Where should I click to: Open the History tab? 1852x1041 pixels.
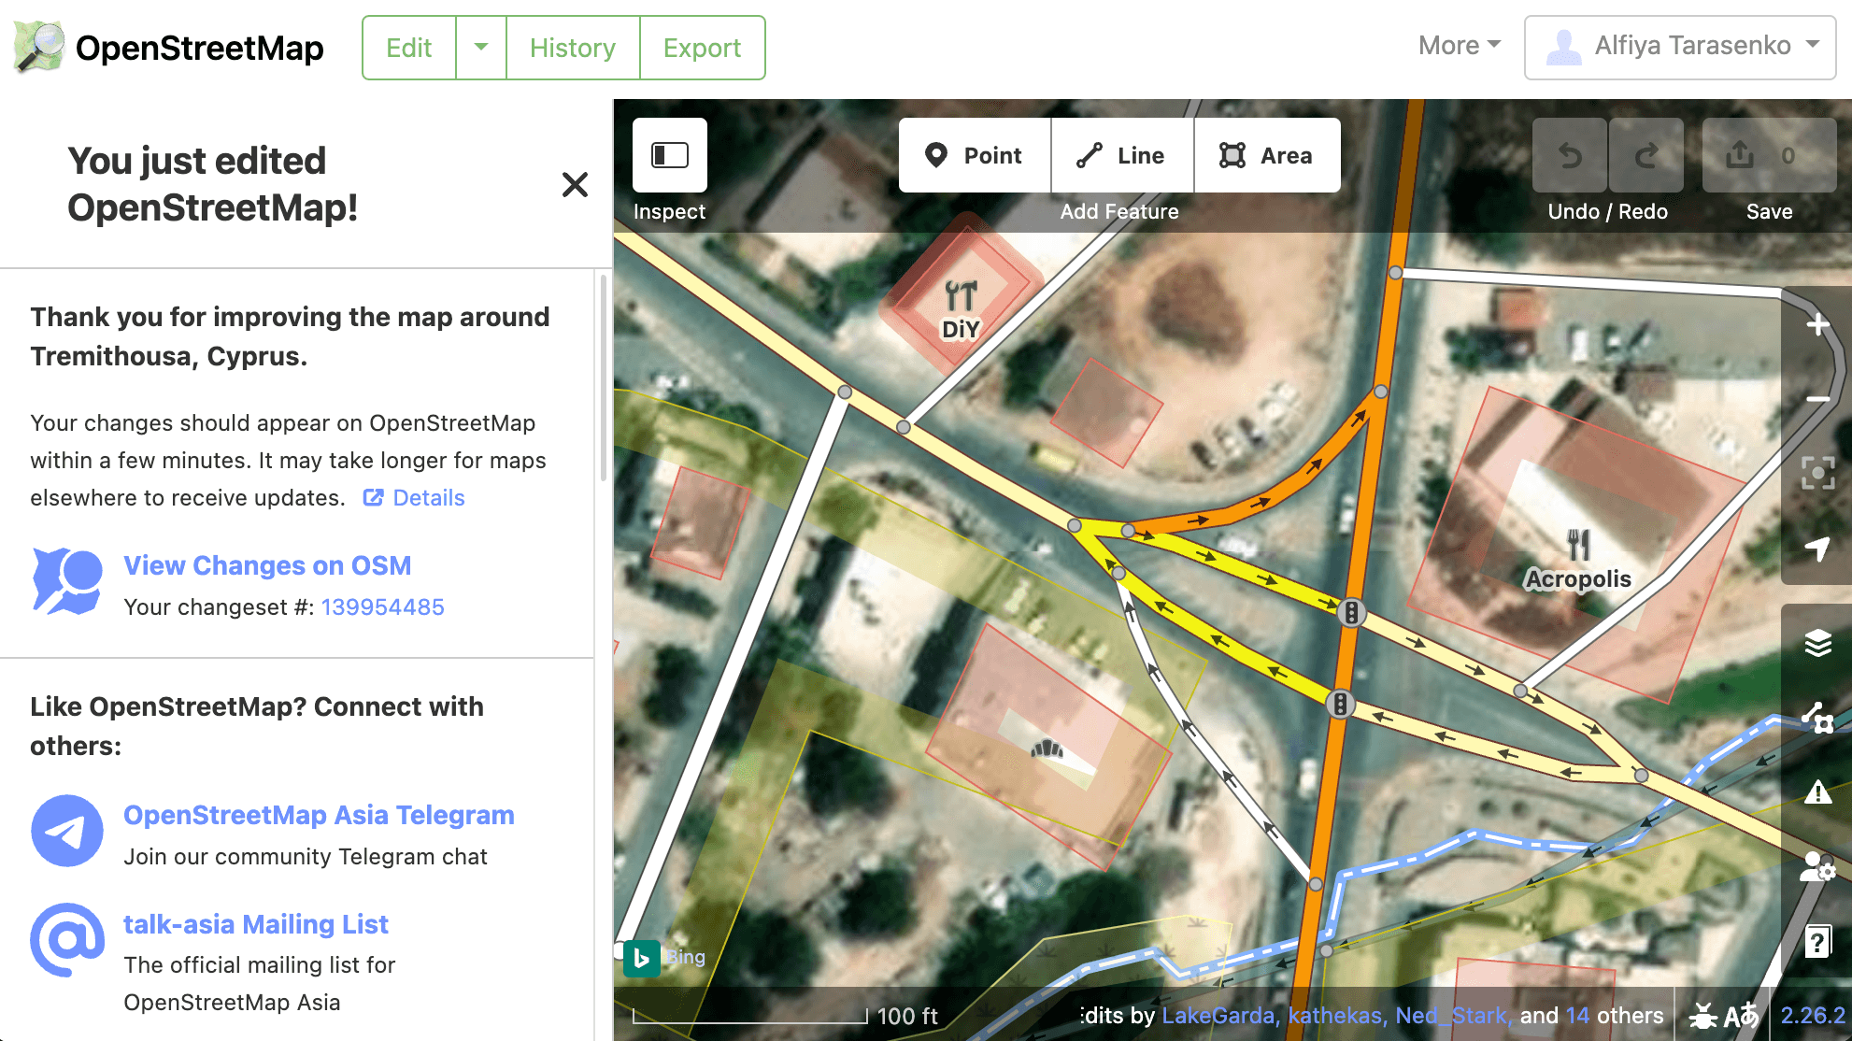coord(573,48)
